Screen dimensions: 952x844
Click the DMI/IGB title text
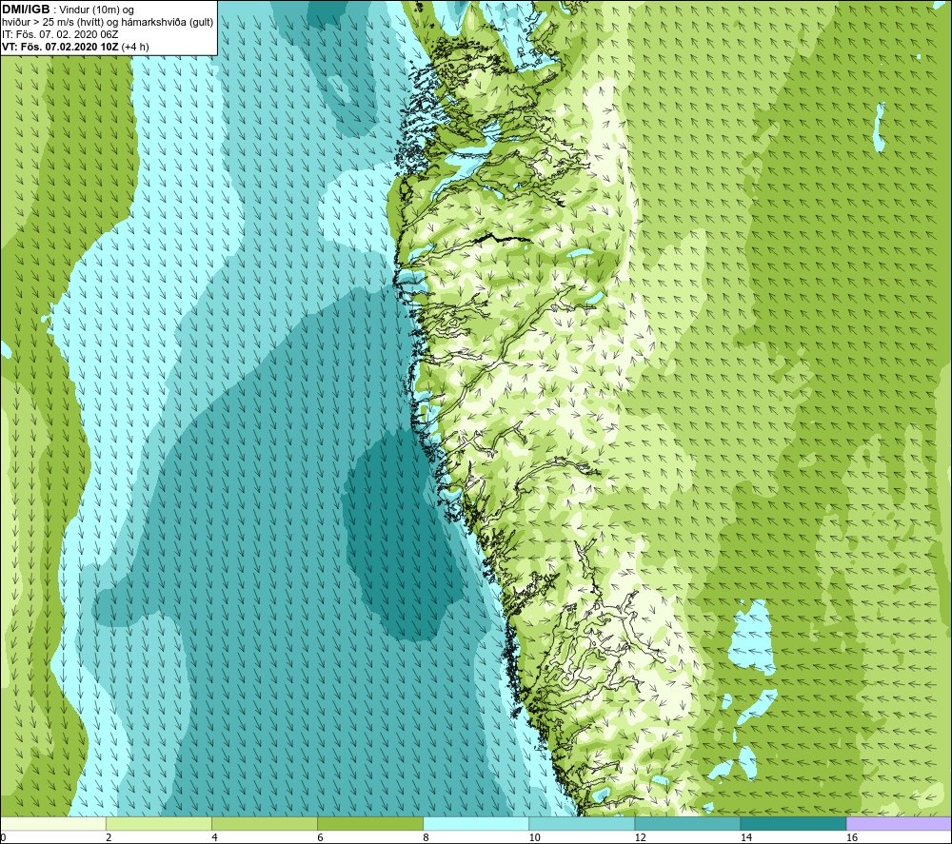click(27, 10)
